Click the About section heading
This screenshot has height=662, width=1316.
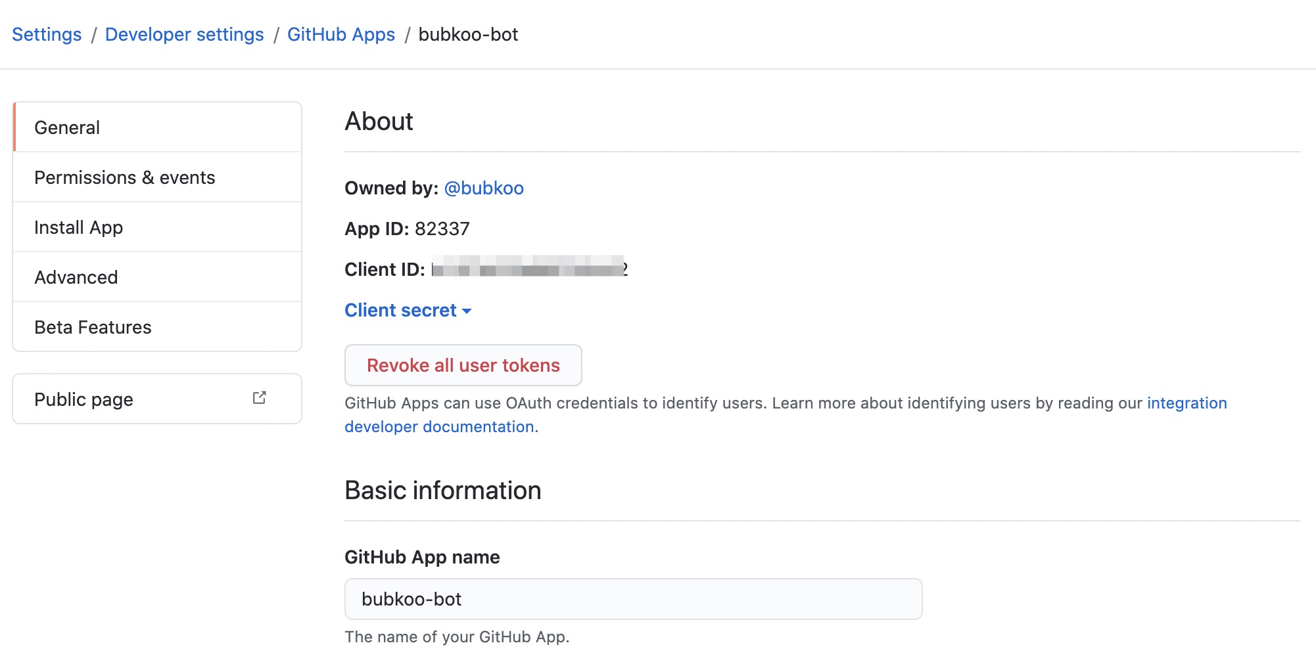coord(379,121)
